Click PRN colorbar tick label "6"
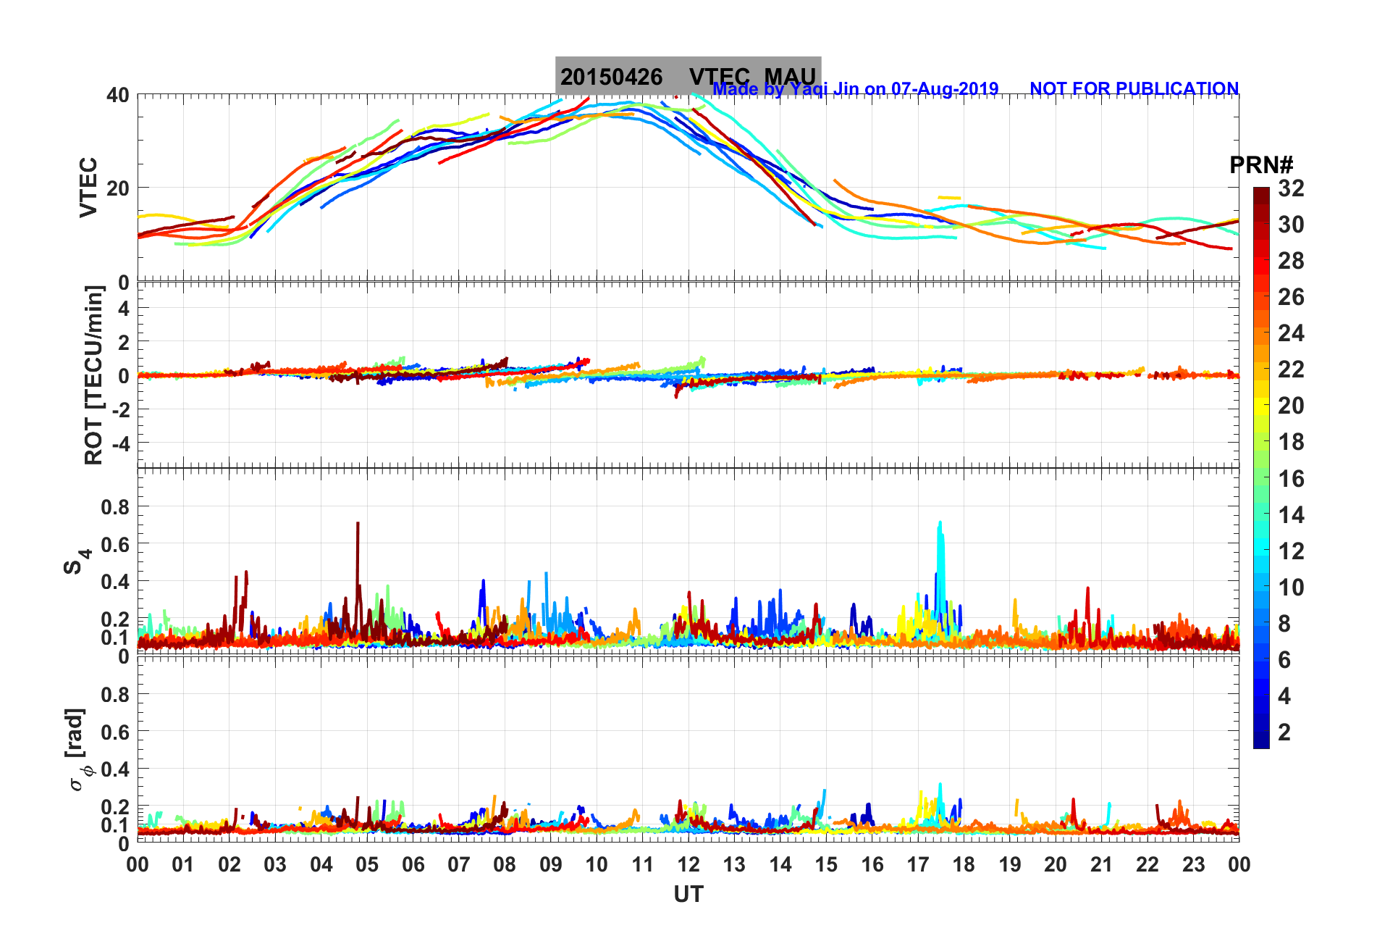Screen dimensions: 1377x936 1284,660
